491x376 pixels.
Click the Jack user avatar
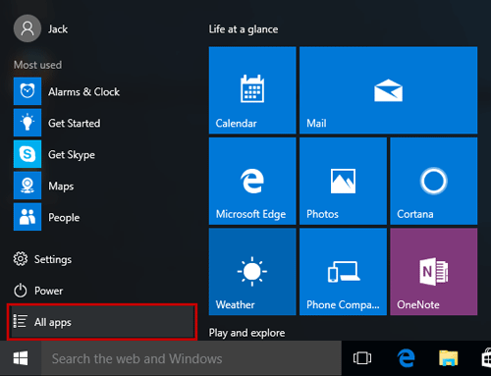coord(27,28)
